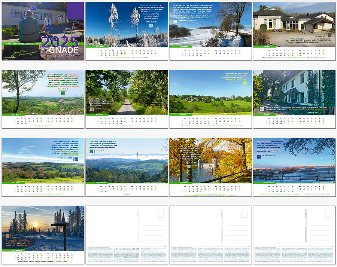Click the QR code on November page
The height and width of the screenshot is (267, 337).
[259, 157]
